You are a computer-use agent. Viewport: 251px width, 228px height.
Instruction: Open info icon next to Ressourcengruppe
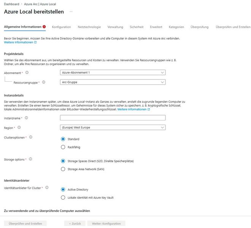coord(43,82)
